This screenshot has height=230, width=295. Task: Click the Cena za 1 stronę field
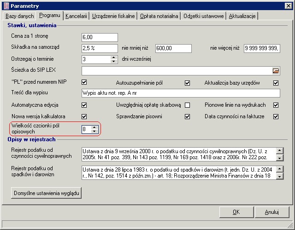[x=100, y=37]
